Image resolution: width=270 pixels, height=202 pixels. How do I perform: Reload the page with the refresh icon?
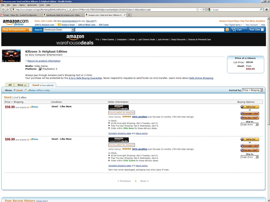point(204,10)
